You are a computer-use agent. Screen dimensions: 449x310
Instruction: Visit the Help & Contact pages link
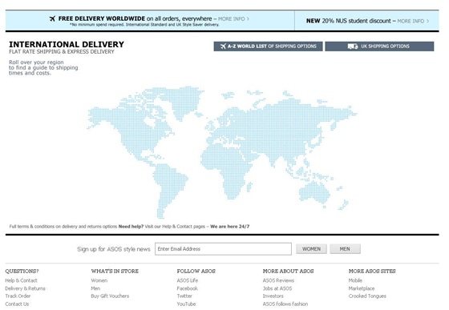pyautogui.click(x=184, y=227)
